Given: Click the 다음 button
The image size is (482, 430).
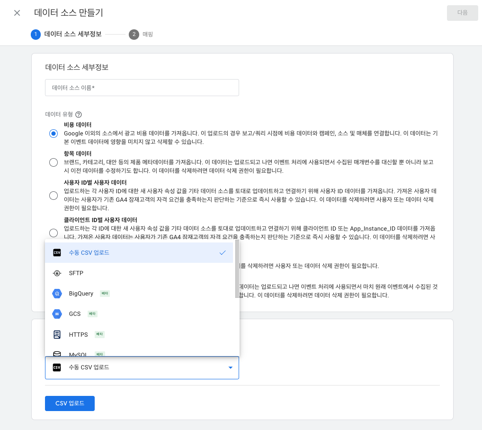Looking at the screenshot, I should [462, 13].
